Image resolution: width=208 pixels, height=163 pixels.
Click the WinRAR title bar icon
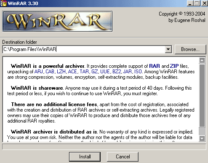pos(3,3)
